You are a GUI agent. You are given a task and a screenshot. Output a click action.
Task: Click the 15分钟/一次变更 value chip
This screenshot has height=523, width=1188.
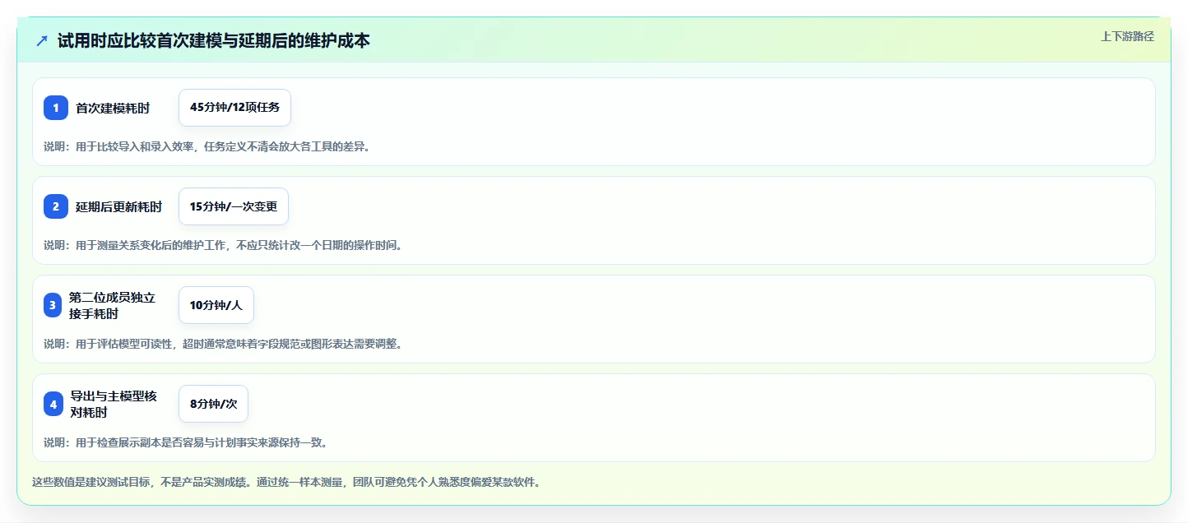pyautogui.click(x=234, y=206)
